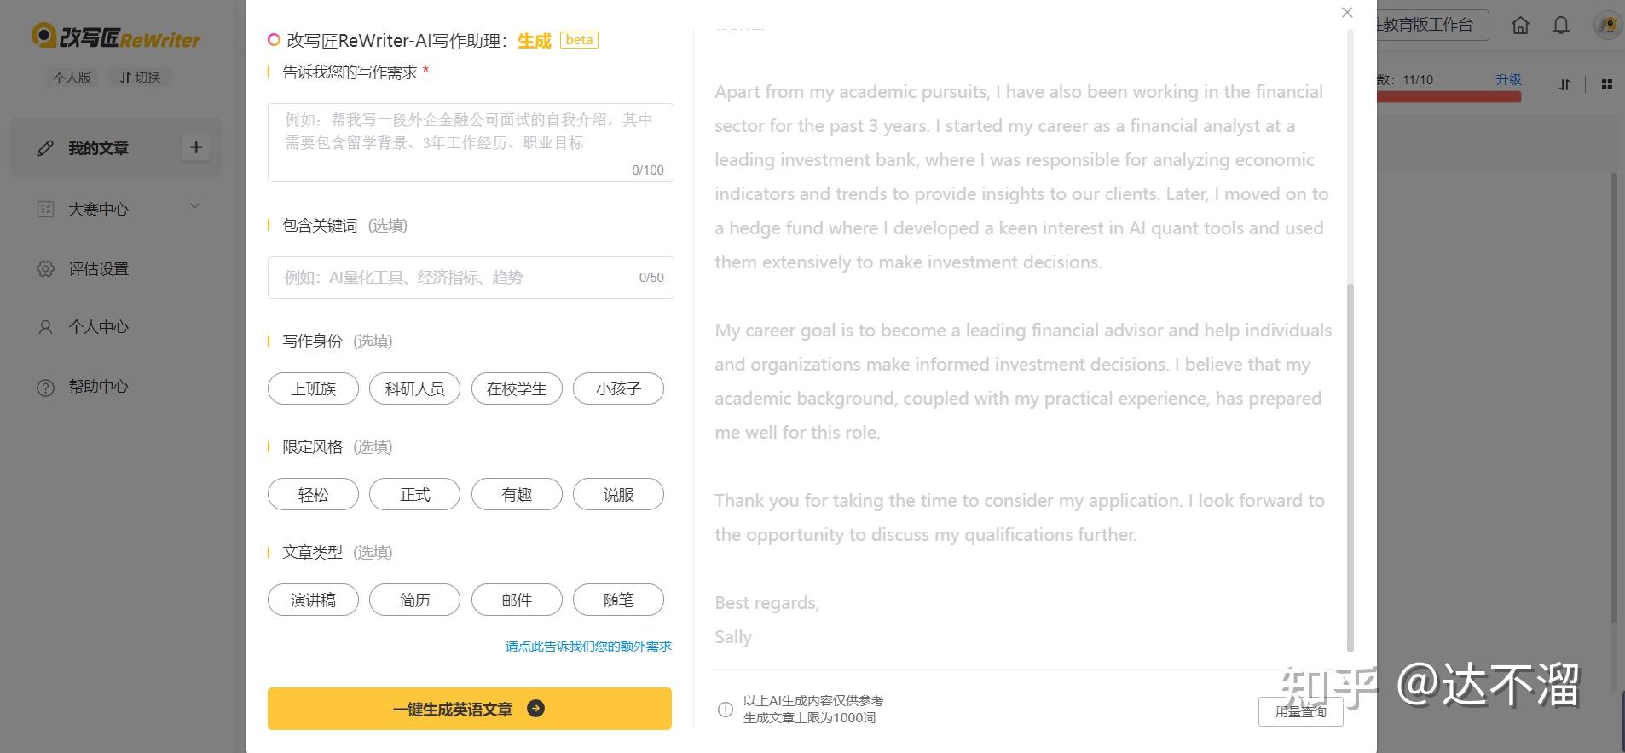Open 个人中心 in the sidebar
This screenshot has height=753, width=1625.
coord(98,327)
